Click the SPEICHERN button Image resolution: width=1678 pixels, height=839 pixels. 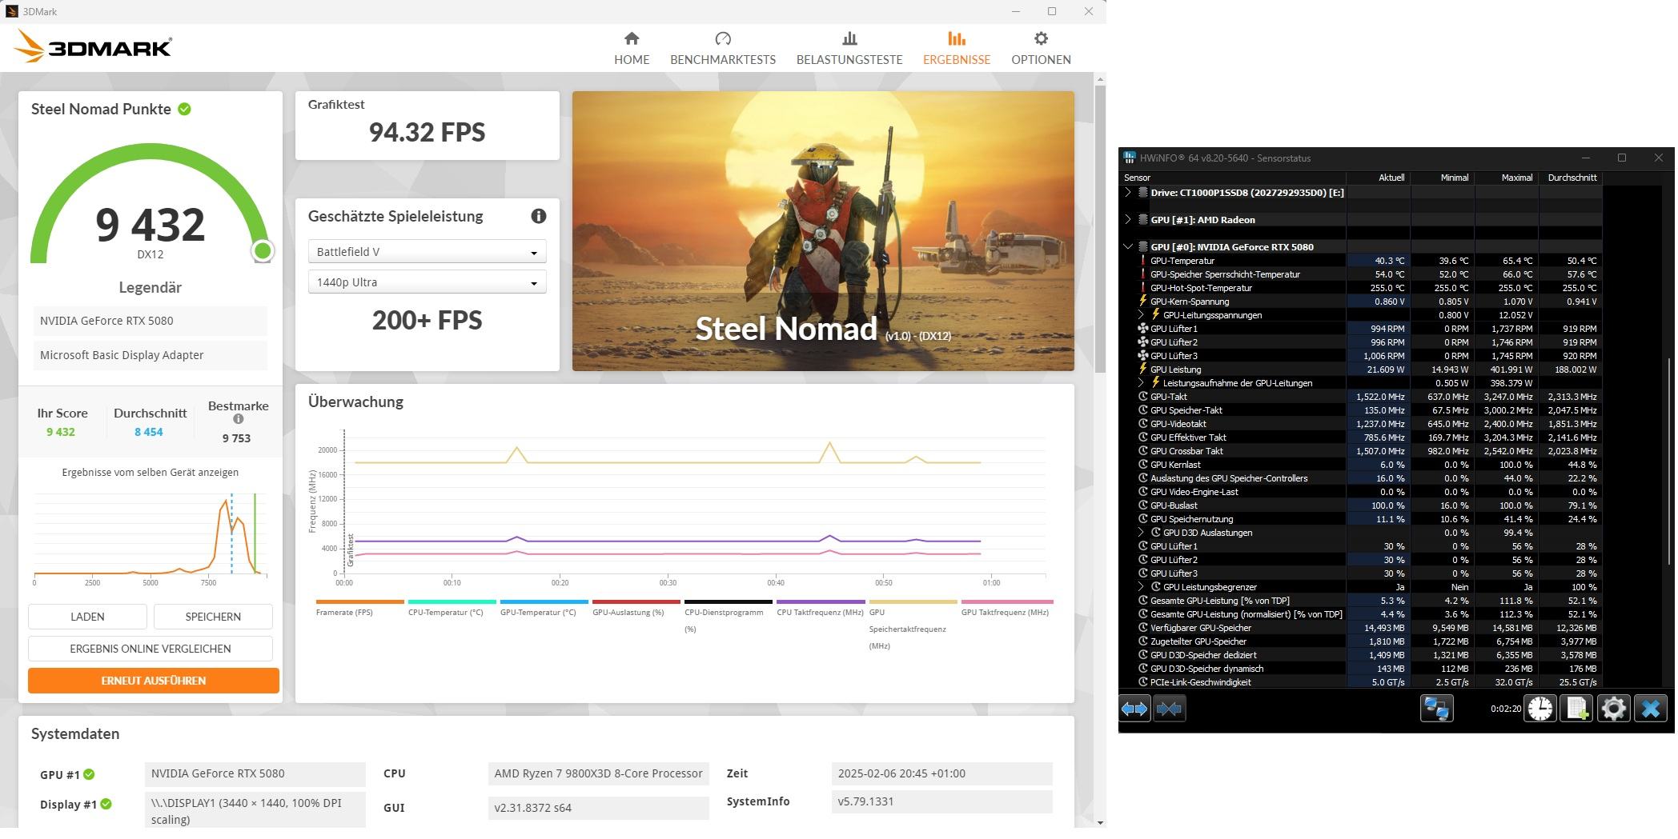point(213,616)
